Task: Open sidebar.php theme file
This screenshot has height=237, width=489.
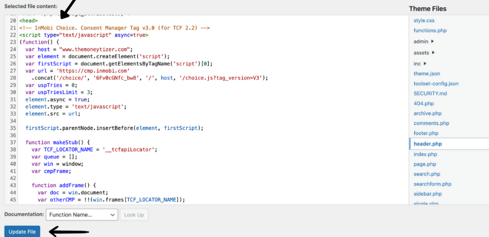Action: pos(428,194)
